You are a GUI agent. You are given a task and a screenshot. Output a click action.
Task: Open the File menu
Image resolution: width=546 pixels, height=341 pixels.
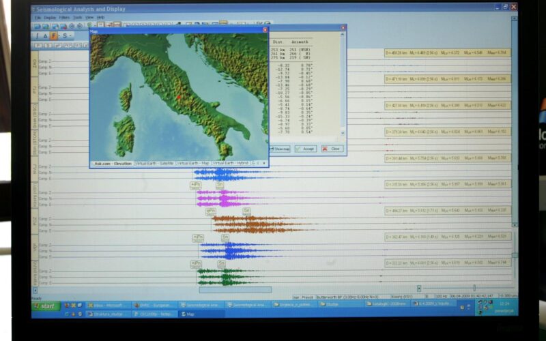pos(38,17)
